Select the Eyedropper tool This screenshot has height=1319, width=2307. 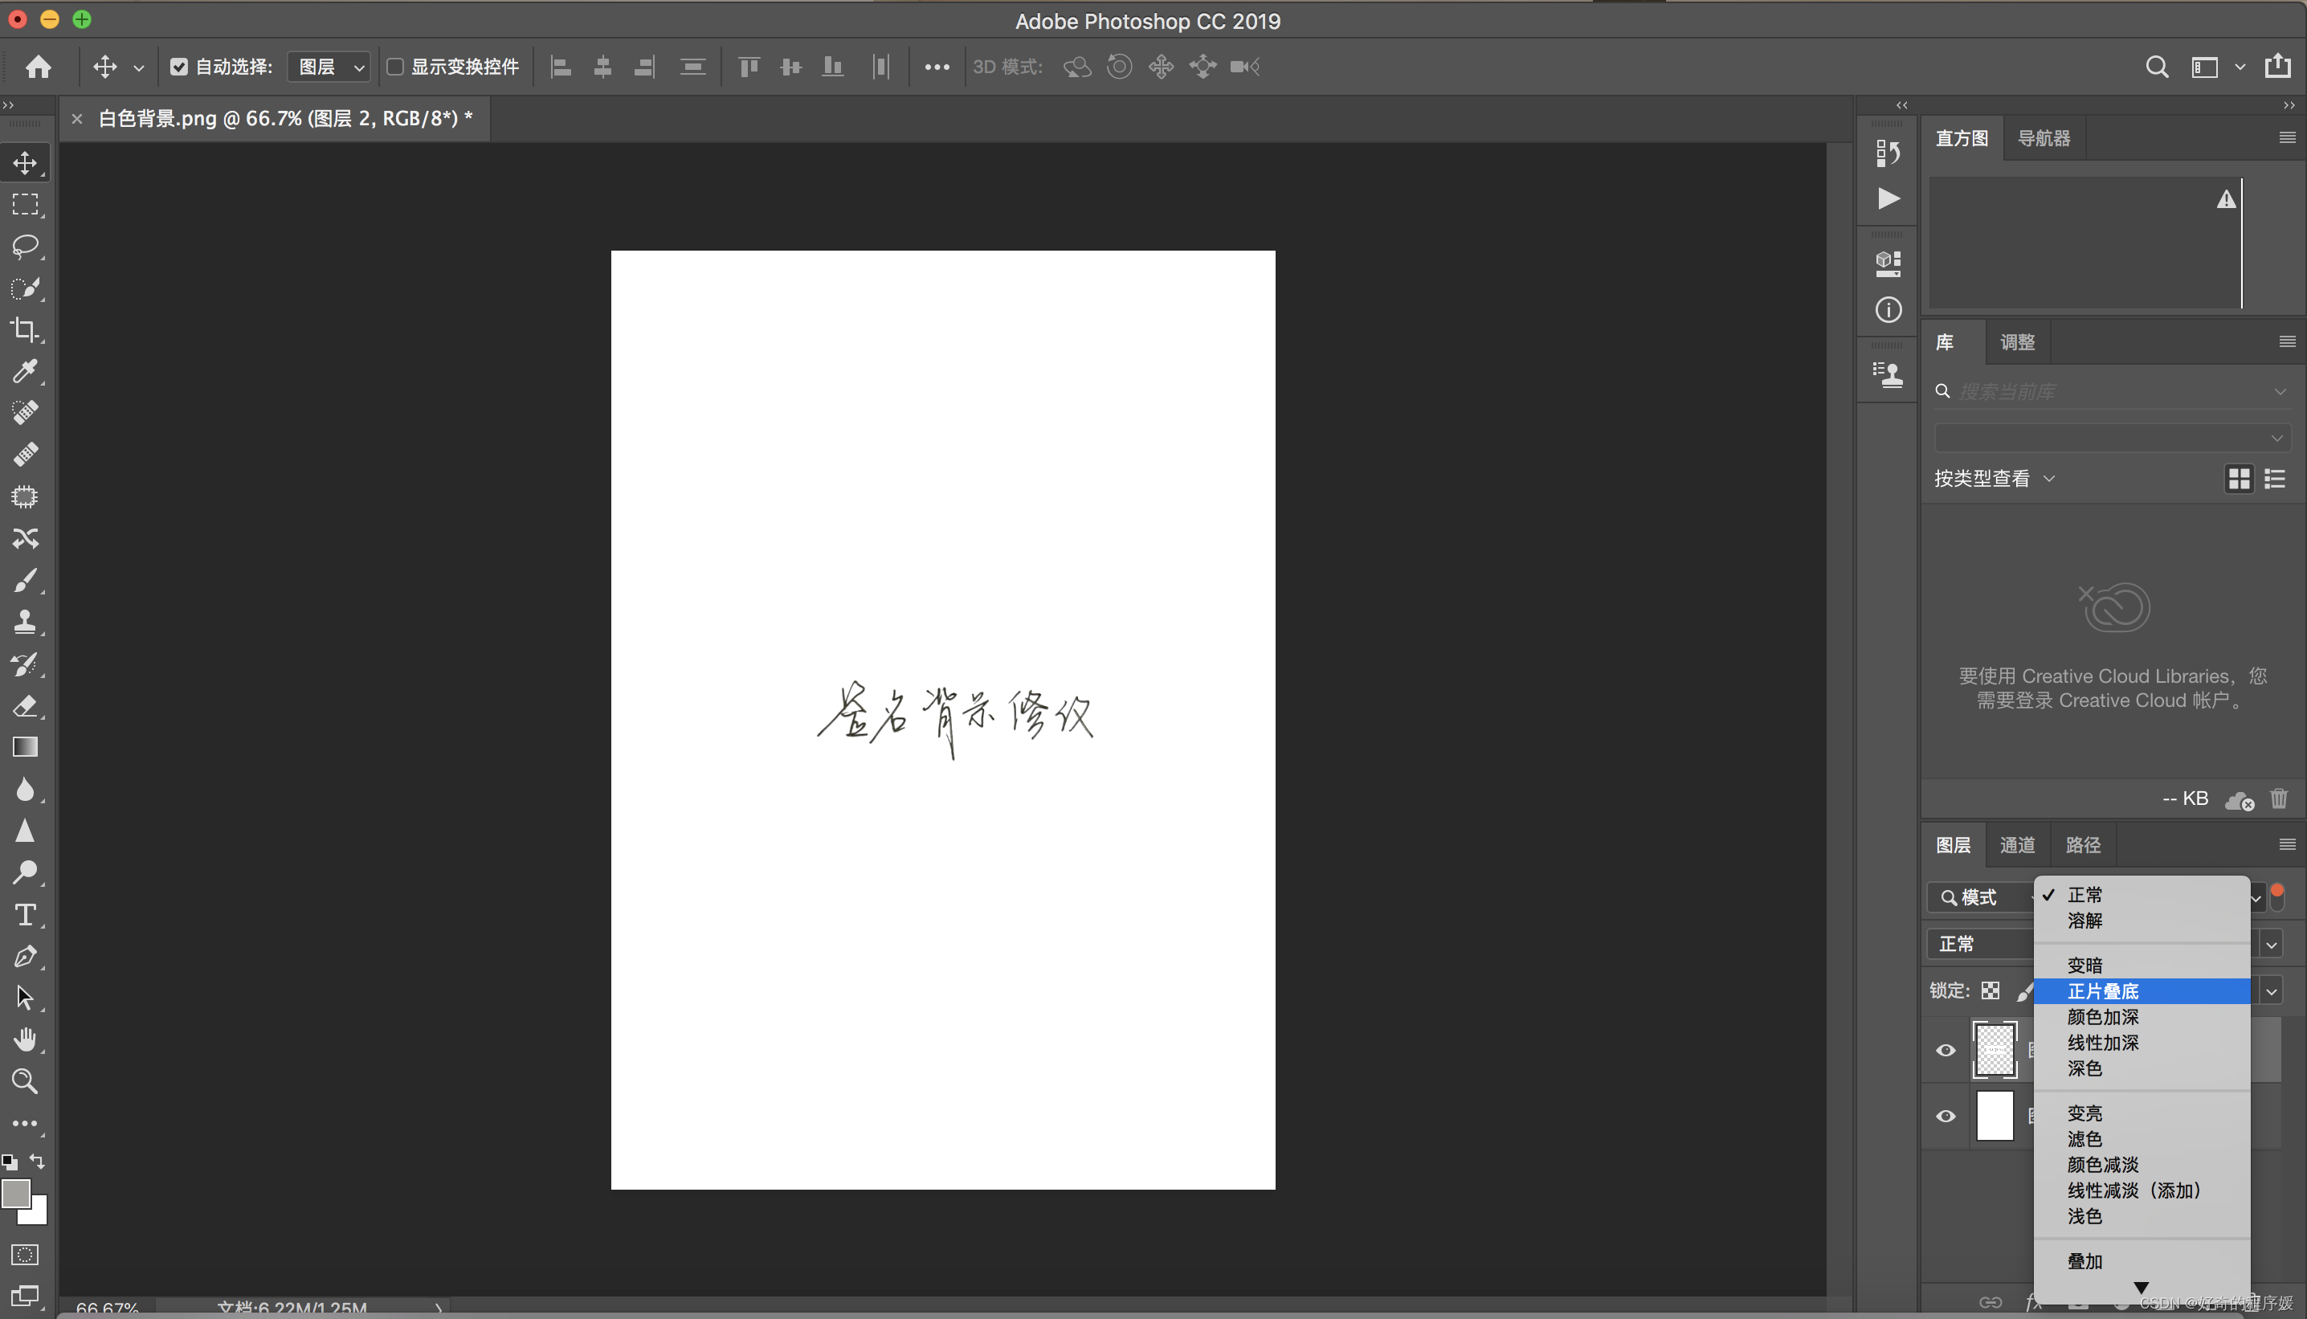tap(24, 370)
